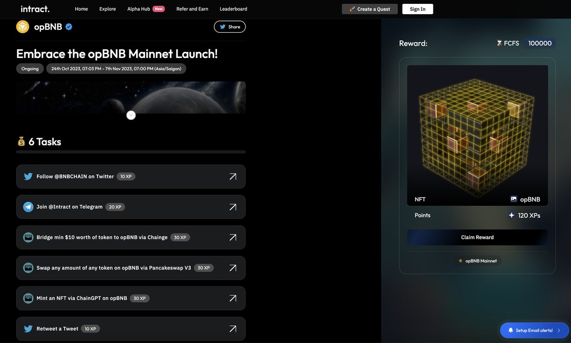571x343 pixels.
Task: Click the rocket icon in Create a Quest
Action: click(352, 9)
